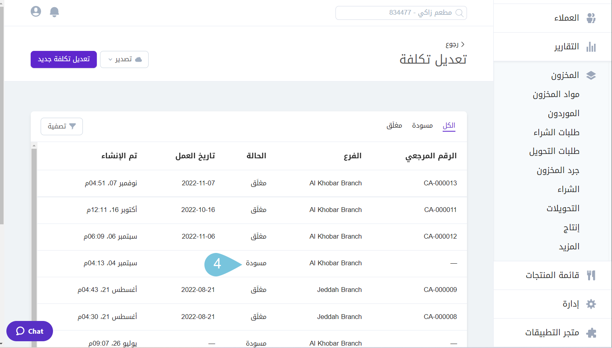Screen dimensions: 612x348
Task: Switch to the مسودة draft tab
Action: (422, 126)
